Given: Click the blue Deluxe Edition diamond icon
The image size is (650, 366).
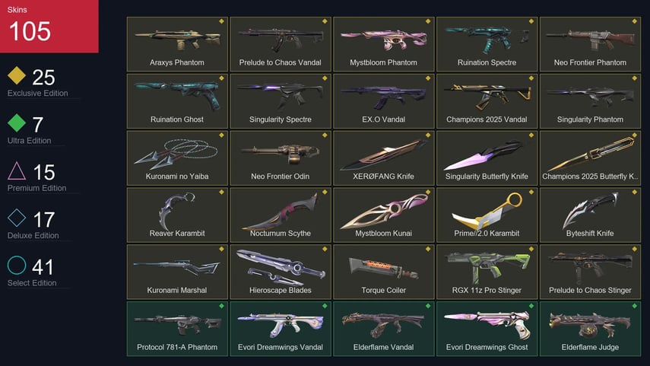Looking at the screenshot, I should click(17, 218).
